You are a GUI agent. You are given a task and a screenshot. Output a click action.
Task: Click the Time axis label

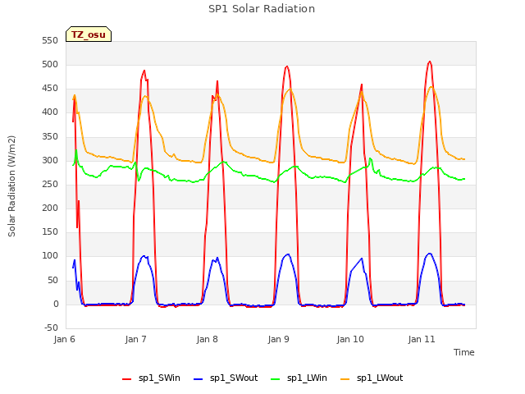tap(464, 352)
